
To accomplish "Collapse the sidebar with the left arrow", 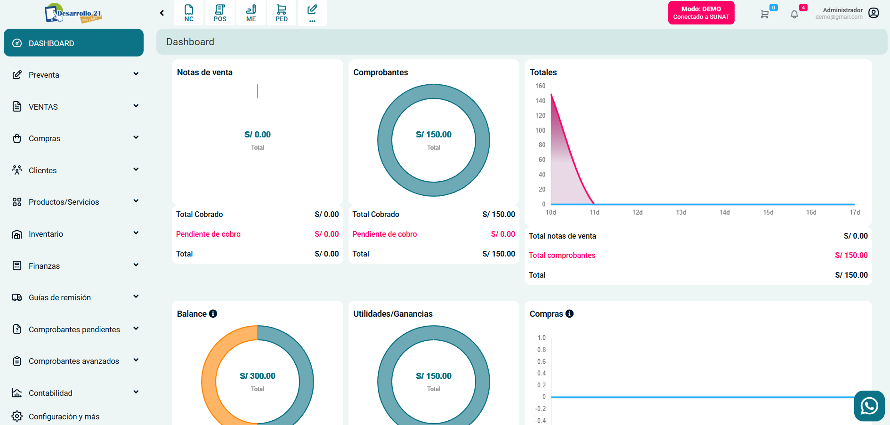I will pos(162,13).
